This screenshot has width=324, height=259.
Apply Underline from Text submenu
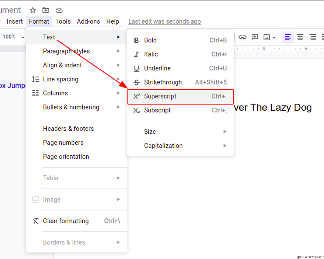click(x=180, y=68)
